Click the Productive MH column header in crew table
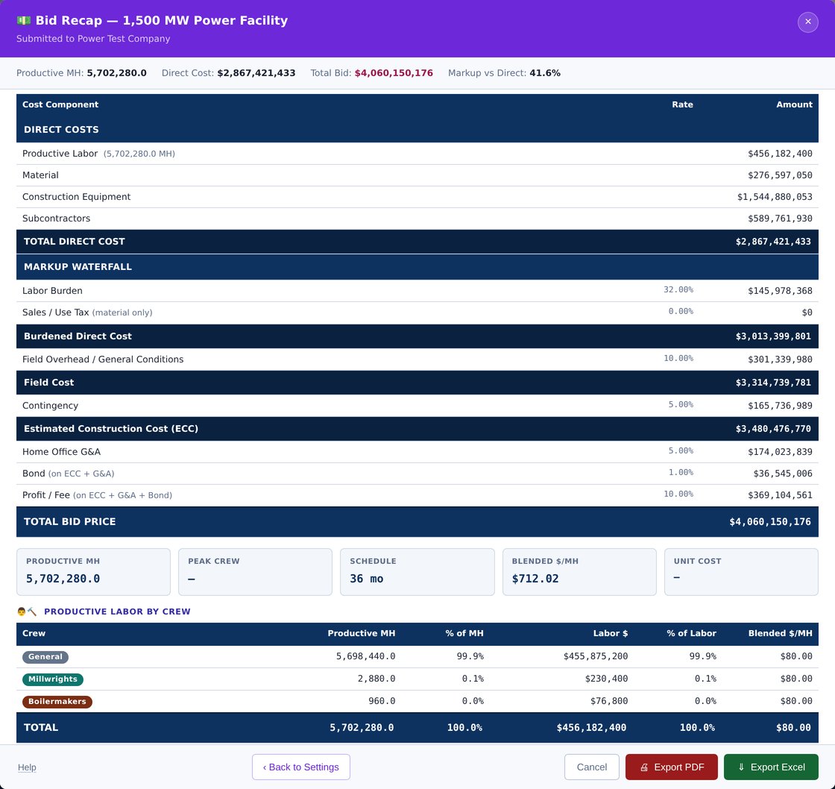Viewport: 835px width, 789px height. pos(361,633)
